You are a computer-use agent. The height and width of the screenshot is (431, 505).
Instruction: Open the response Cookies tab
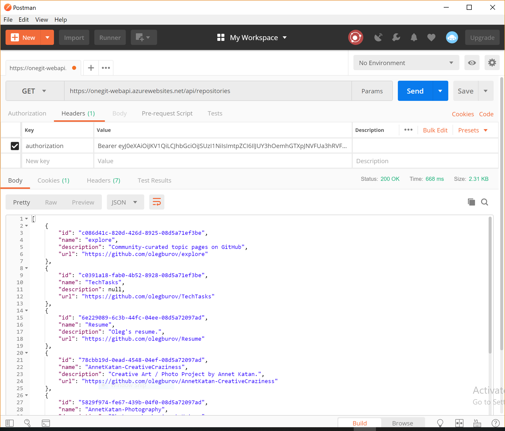click(x=53, y=181)
